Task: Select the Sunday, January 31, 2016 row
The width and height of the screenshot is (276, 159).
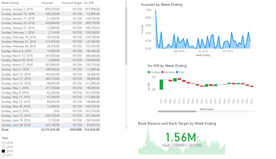Action: 50,28
